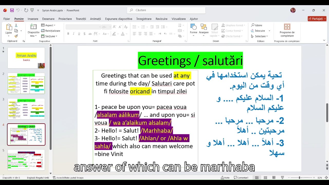Start slideshow from the quick access toolbar
This screenshot has width=329, height=185.
tap(32, 10)
